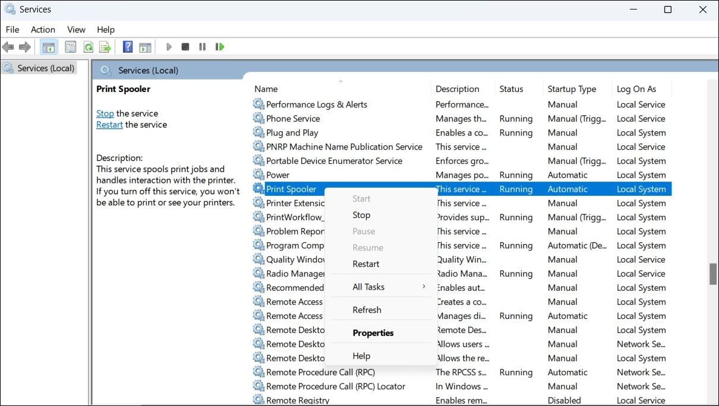Screen dimensions: 719x406
Task: Open the Action menu
Action: [x=43, y=30]
